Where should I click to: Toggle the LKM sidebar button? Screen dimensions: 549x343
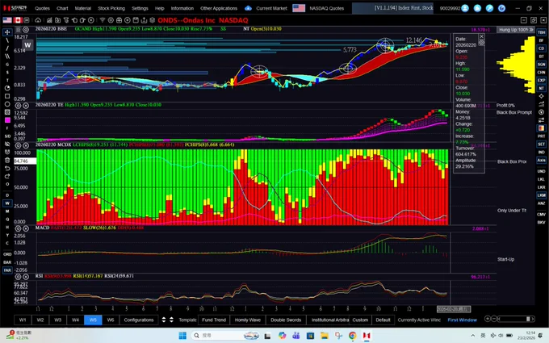[x=541, y=195]
